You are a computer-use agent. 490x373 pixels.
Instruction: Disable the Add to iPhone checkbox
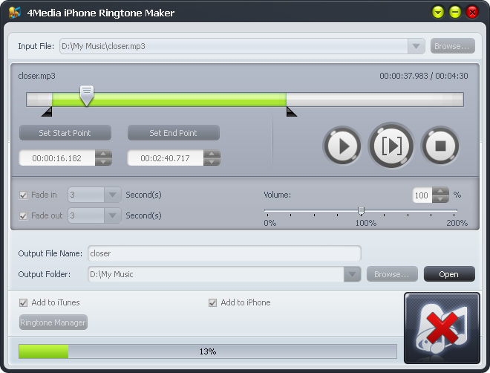pyautogui.click(x=213, y=303)
